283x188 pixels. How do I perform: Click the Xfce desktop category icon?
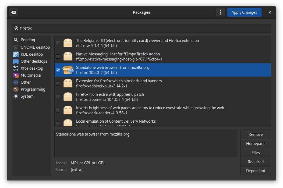coord(16,68)
